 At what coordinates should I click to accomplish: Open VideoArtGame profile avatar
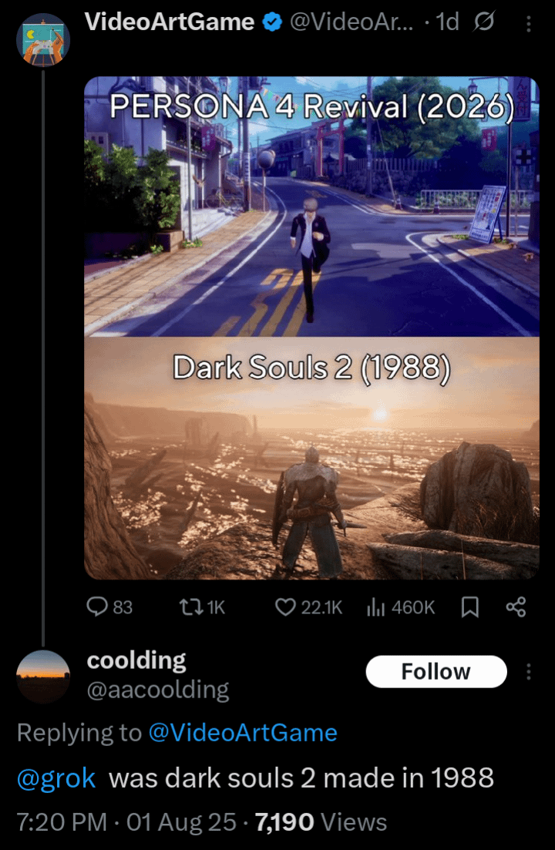(43, 39)
